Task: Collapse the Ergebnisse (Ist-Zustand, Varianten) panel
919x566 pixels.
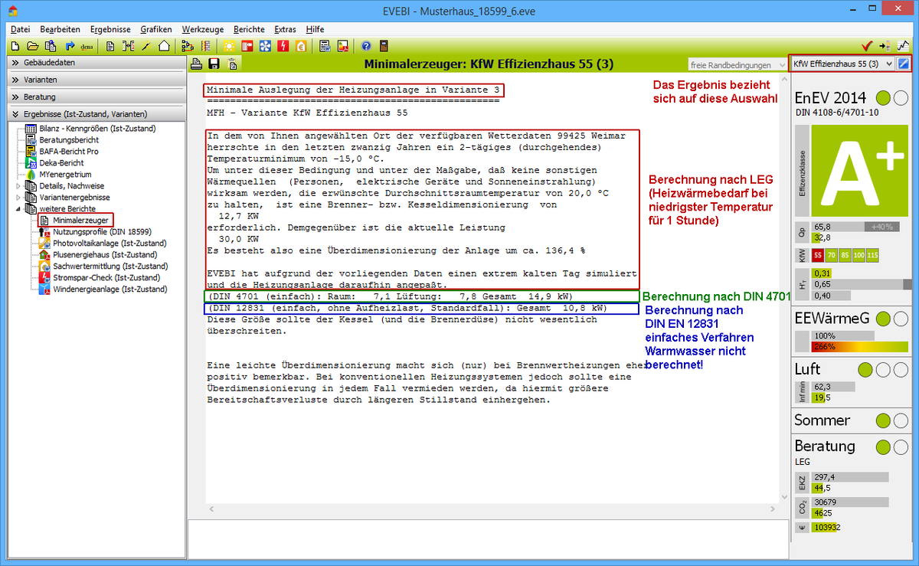Action: [96, 114]
